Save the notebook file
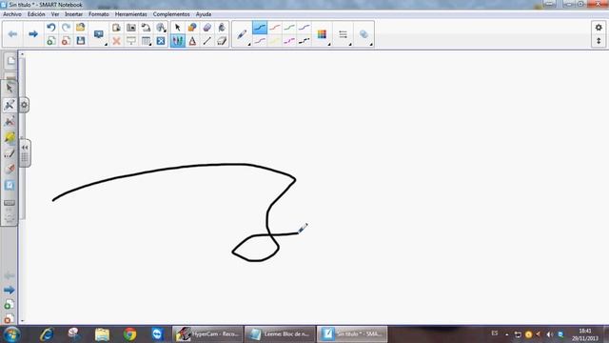Image resolution: width=609 pixels, height=343 pixels. [x=80, y=41]
